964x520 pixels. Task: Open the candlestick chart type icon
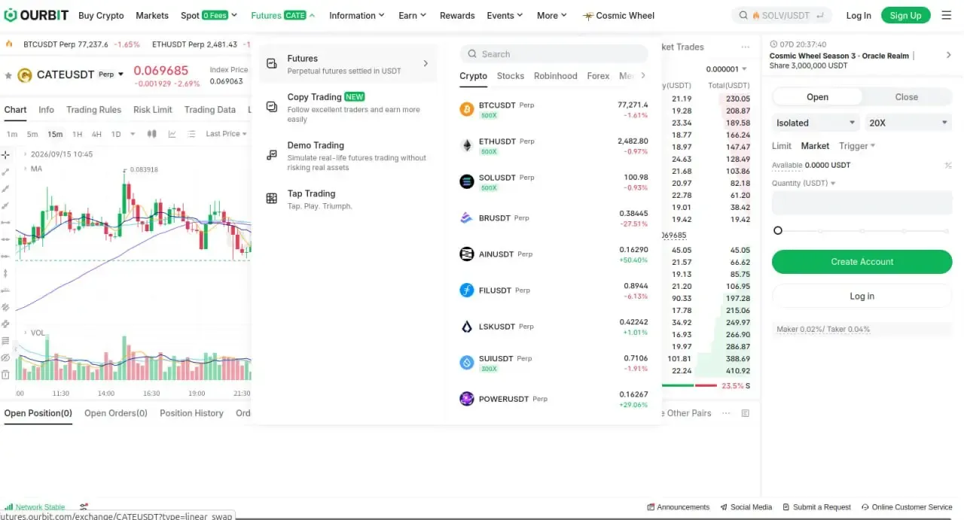152,134
